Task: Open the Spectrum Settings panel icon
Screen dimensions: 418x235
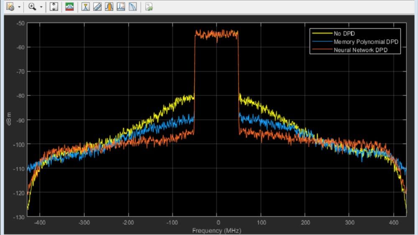Action: 70,7
